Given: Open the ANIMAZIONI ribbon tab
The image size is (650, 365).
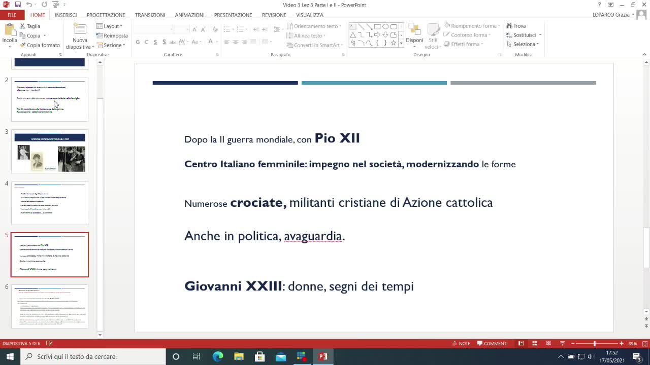Looking at the screenshot, I should [189, 15].
